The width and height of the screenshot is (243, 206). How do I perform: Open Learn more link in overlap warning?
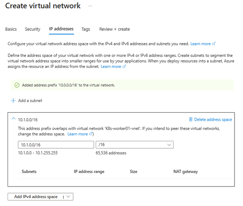[77, 134]
